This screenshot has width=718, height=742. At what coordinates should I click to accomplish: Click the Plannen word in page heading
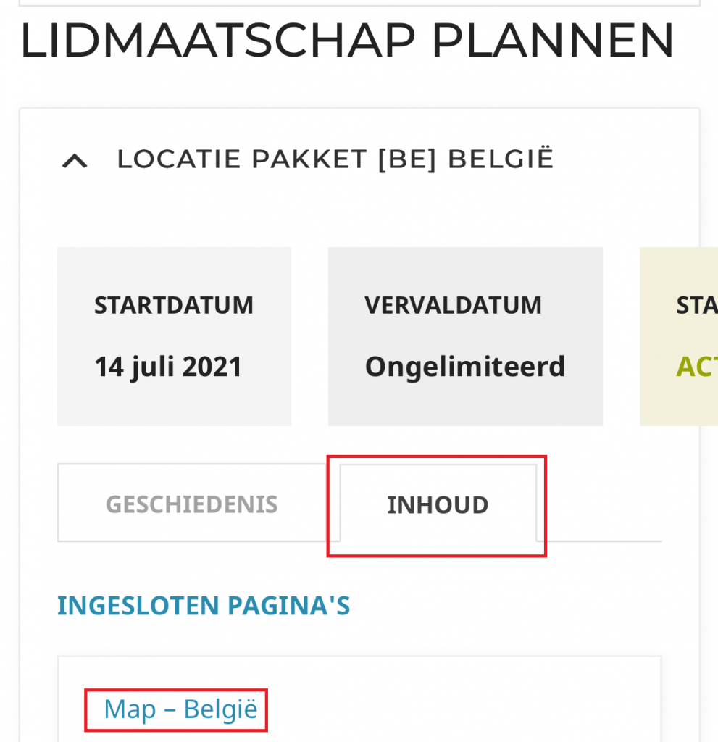click(x=554, y=41)
